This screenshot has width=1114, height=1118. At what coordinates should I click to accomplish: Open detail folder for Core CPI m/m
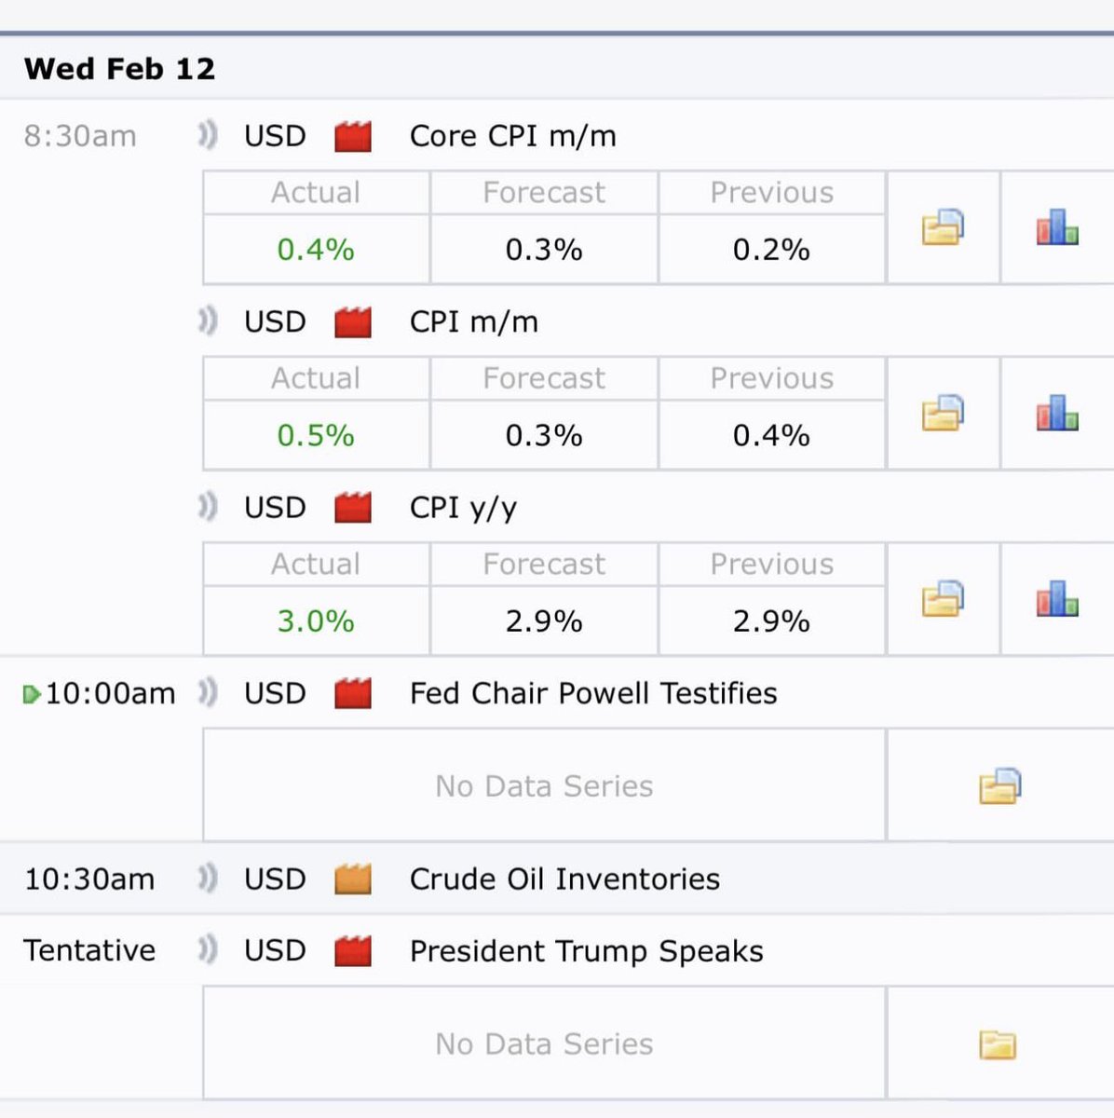tap(943, 226)
